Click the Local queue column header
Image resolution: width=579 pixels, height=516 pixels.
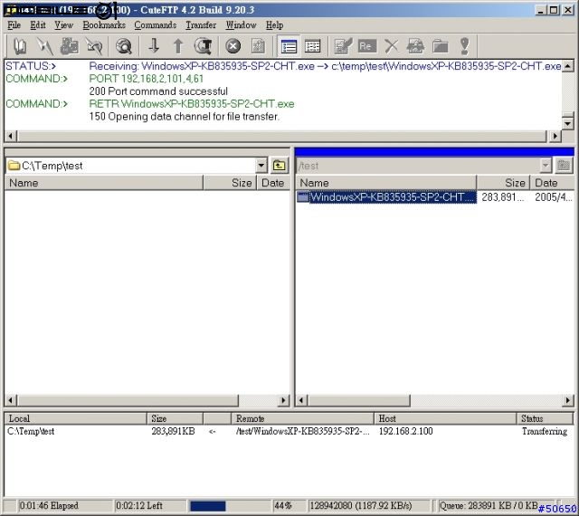75,418
